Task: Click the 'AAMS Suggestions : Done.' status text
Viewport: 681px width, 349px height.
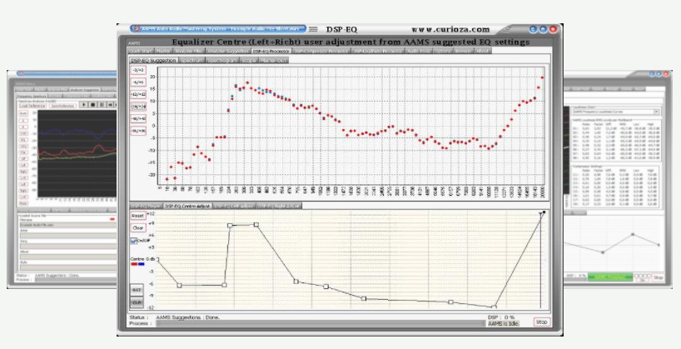Action: pyautogui.click(x=187, y=317)
